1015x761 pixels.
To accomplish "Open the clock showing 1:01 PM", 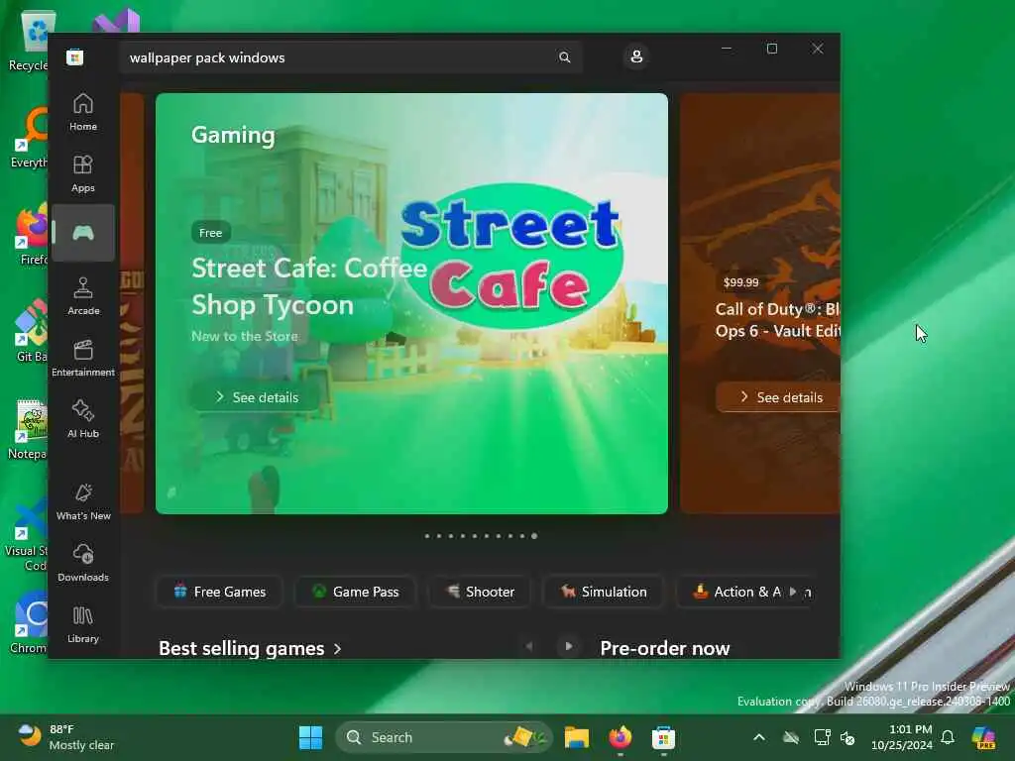I will (902, 737).
